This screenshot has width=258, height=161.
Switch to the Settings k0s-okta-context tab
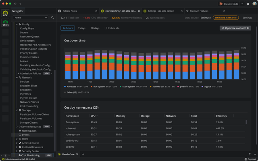pyautogui.click(x=163, y=11)
